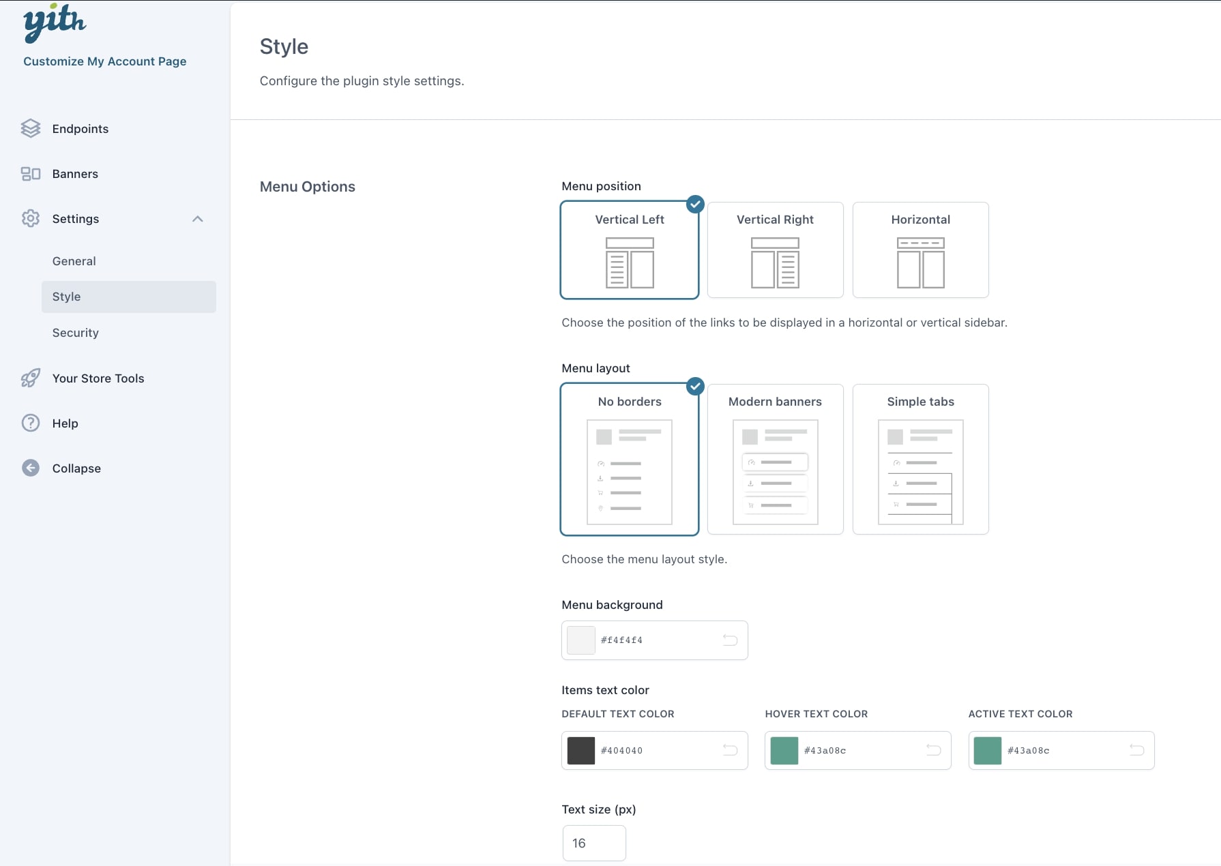Choose the Simple tabs menu layout
The image size is (1221, 866).
pyautogui.click(x=920, y=459)
